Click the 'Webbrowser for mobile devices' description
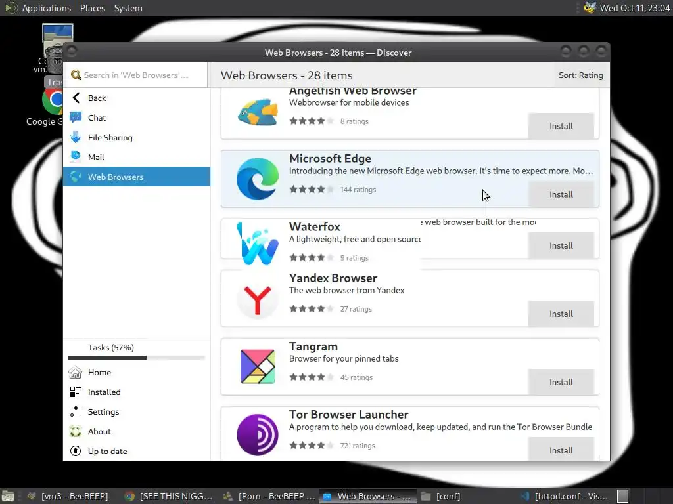The image size is (673, 504). point(349,102)
